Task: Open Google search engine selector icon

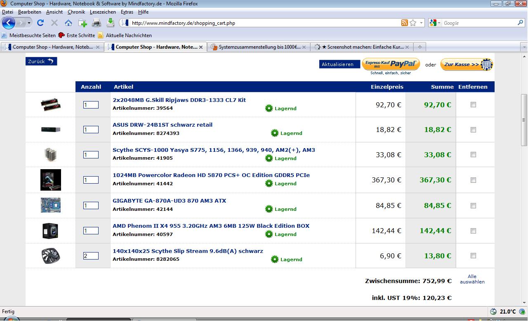Action: (x=434, y=23)
